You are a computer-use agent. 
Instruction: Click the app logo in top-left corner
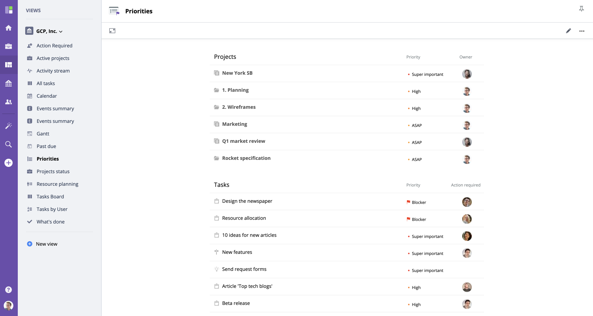[x=9, y=10]
